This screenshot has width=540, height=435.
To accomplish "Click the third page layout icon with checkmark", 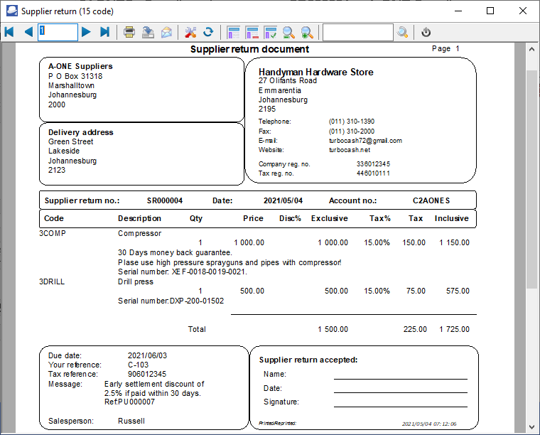I will coord(270,32).
